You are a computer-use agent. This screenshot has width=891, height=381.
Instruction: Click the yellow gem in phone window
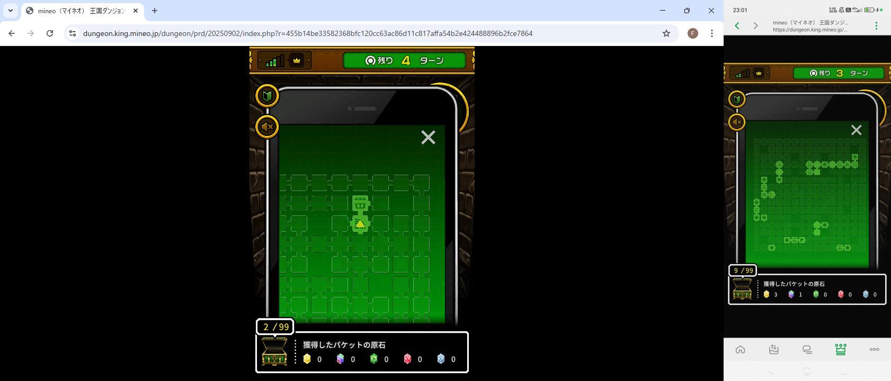[766, 294]
